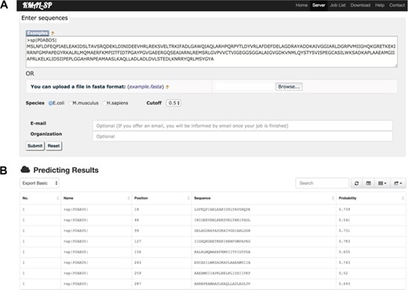408x290 pixels.
Task: Toggle the table card view icon
Action: pyautogui.click(x=368, y=183)
